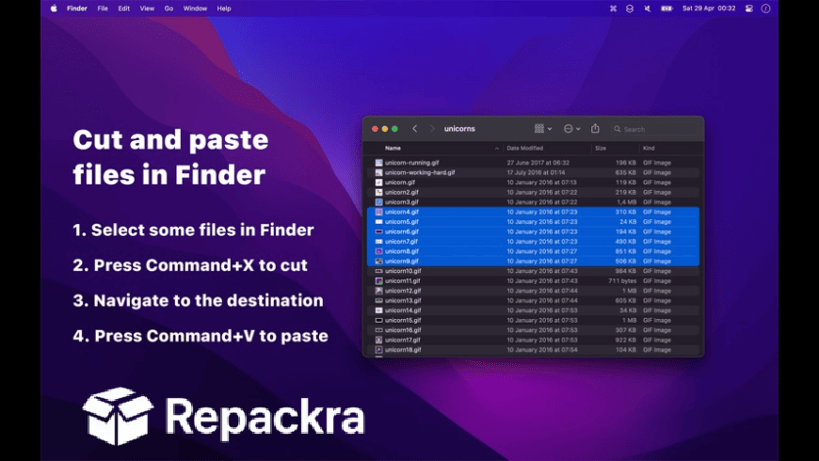This screenshot has height=461, width=819.
Task: Select unicorn9.gif file name
Action: 401,261
